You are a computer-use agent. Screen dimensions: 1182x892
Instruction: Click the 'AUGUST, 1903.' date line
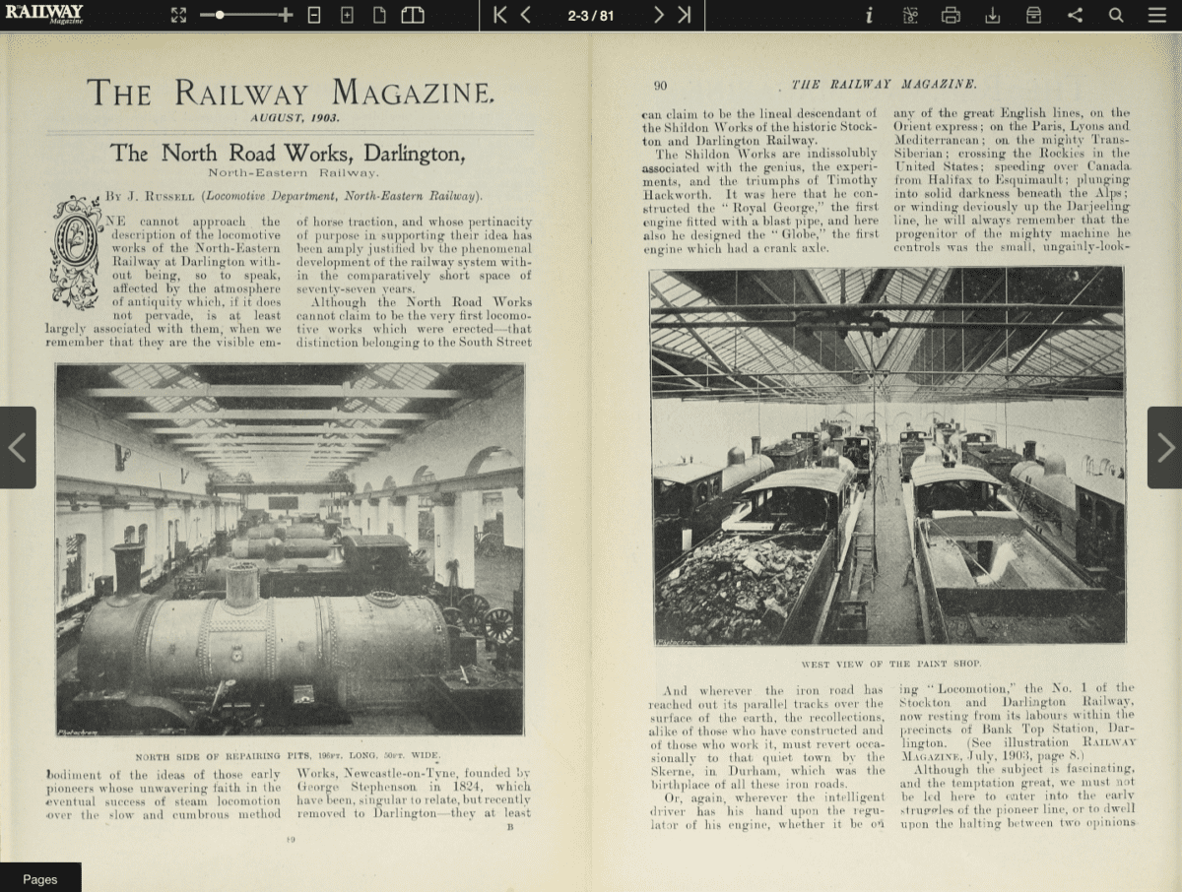[x=294, y=117]
